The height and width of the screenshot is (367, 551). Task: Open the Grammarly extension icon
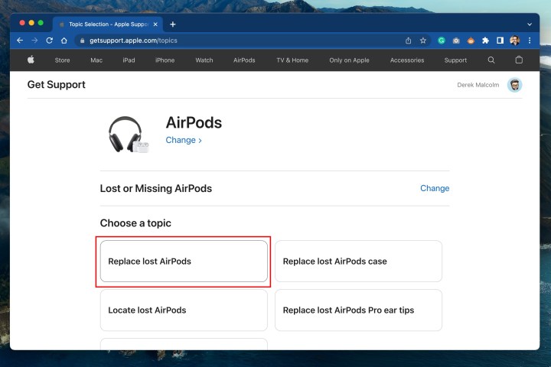click(x=442, y=41)
